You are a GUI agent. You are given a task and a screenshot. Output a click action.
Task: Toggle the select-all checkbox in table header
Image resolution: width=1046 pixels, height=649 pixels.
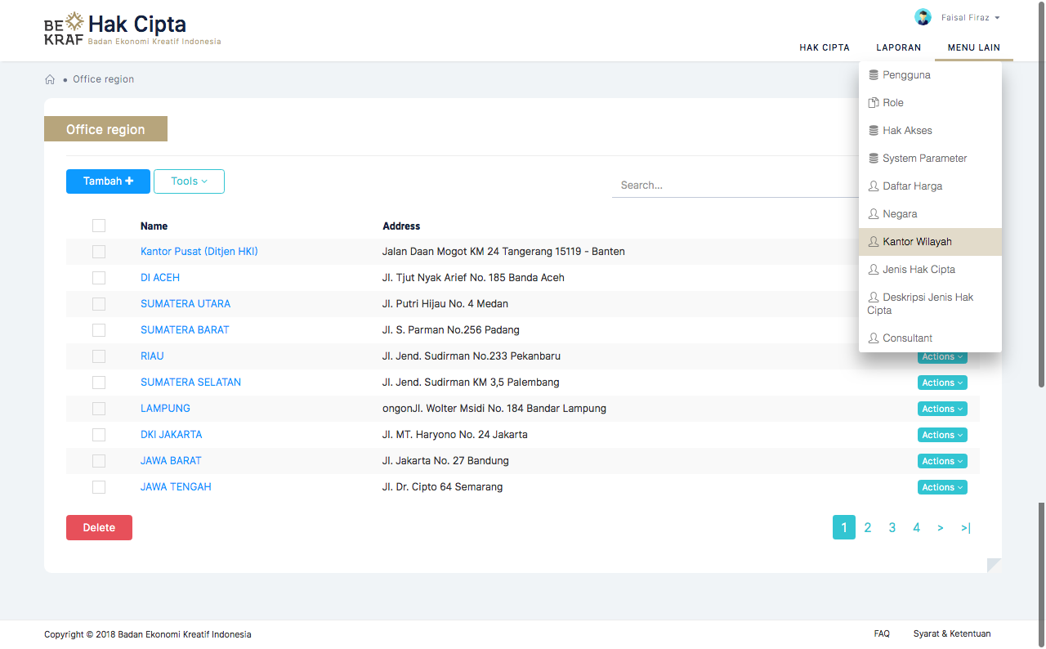coord(99,226)
